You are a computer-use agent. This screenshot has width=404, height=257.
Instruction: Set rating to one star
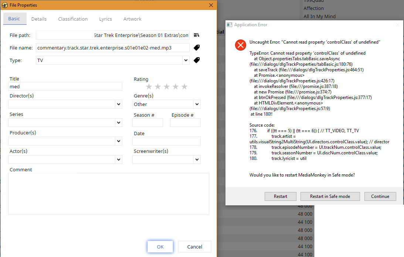pyautogui.click(x=149, y=87)
